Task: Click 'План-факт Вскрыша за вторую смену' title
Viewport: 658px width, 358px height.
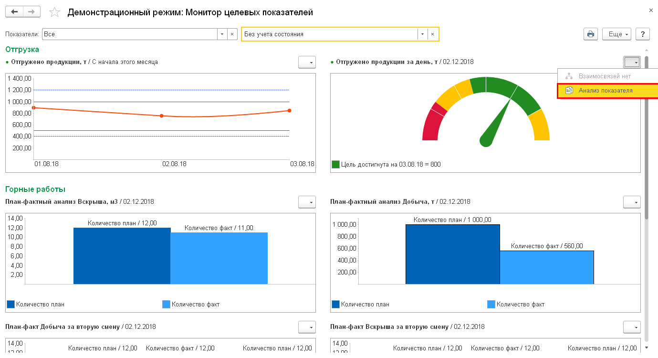Action: tap(389, 327)
